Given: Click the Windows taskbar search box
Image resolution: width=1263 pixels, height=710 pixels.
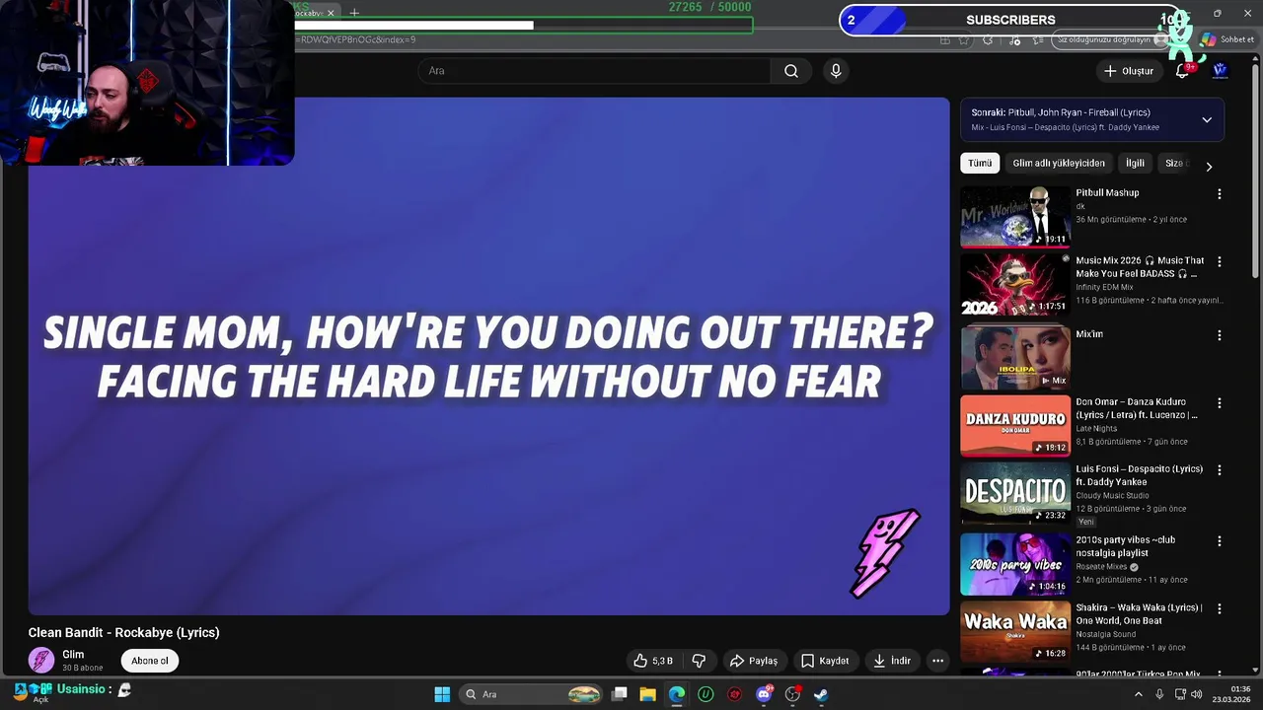Looking at the screenshot, I should pos(533,694).
